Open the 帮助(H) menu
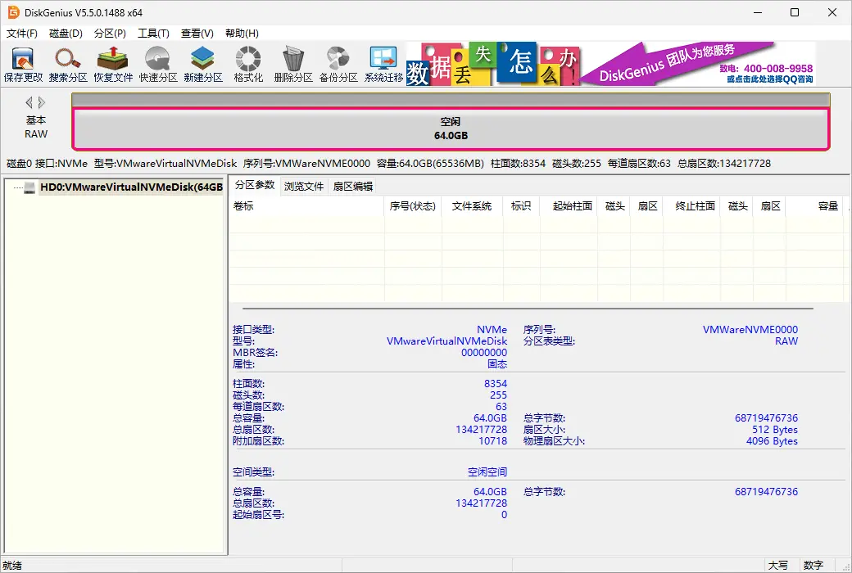This screenshot has width=852, height=573. [x=242, y=33]
